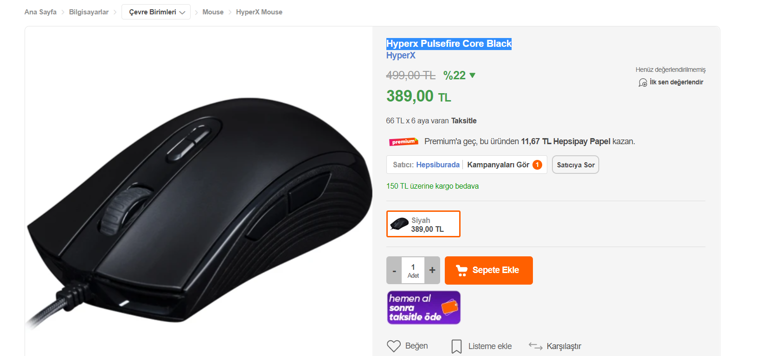Decrease quantity with the minus button
The height and width of the screenshot is (356, 769).
click(394, 270)
